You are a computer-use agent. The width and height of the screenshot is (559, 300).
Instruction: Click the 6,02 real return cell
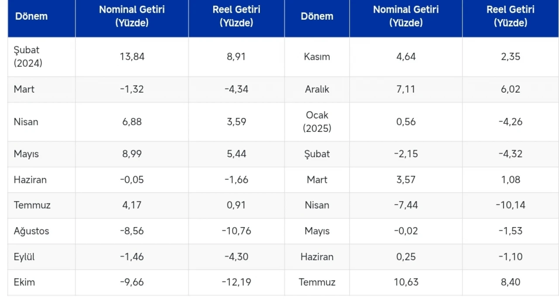click(511, 89)
